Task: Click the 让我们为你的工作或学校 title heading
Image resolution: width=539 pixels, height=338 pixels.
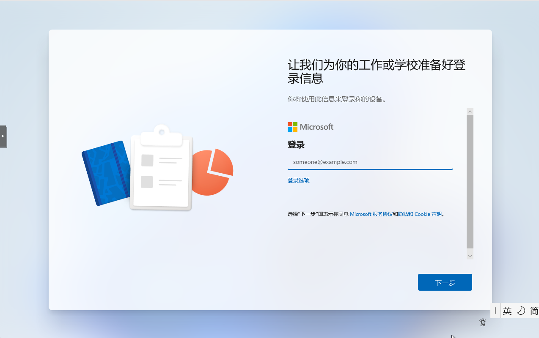Action: point(377,72)
